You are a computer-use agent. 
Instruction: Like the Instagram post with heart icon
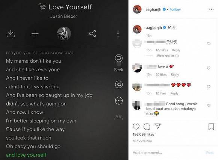point(136,127)
